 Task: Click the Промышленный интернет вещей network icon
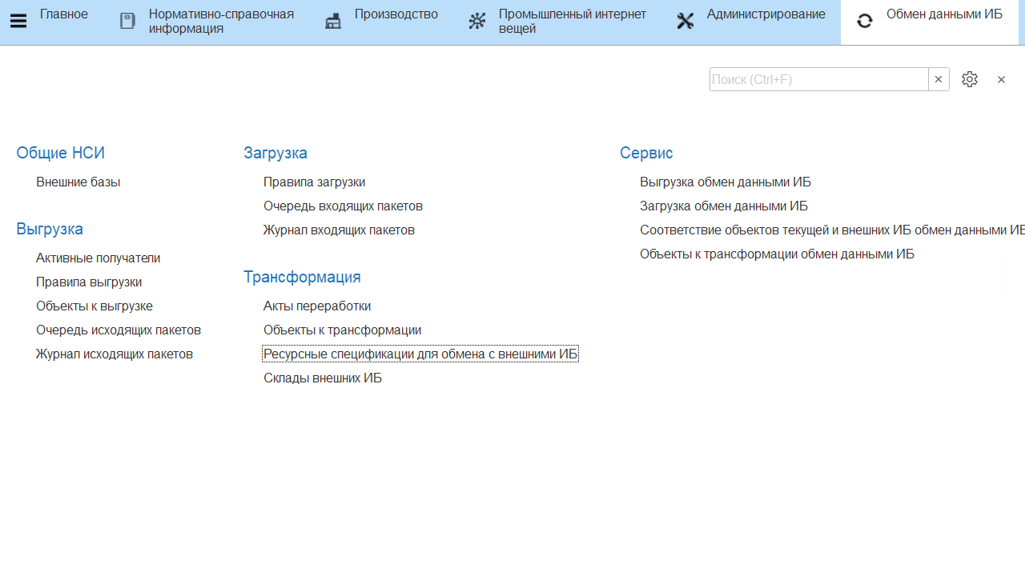[x=477, y=22]
